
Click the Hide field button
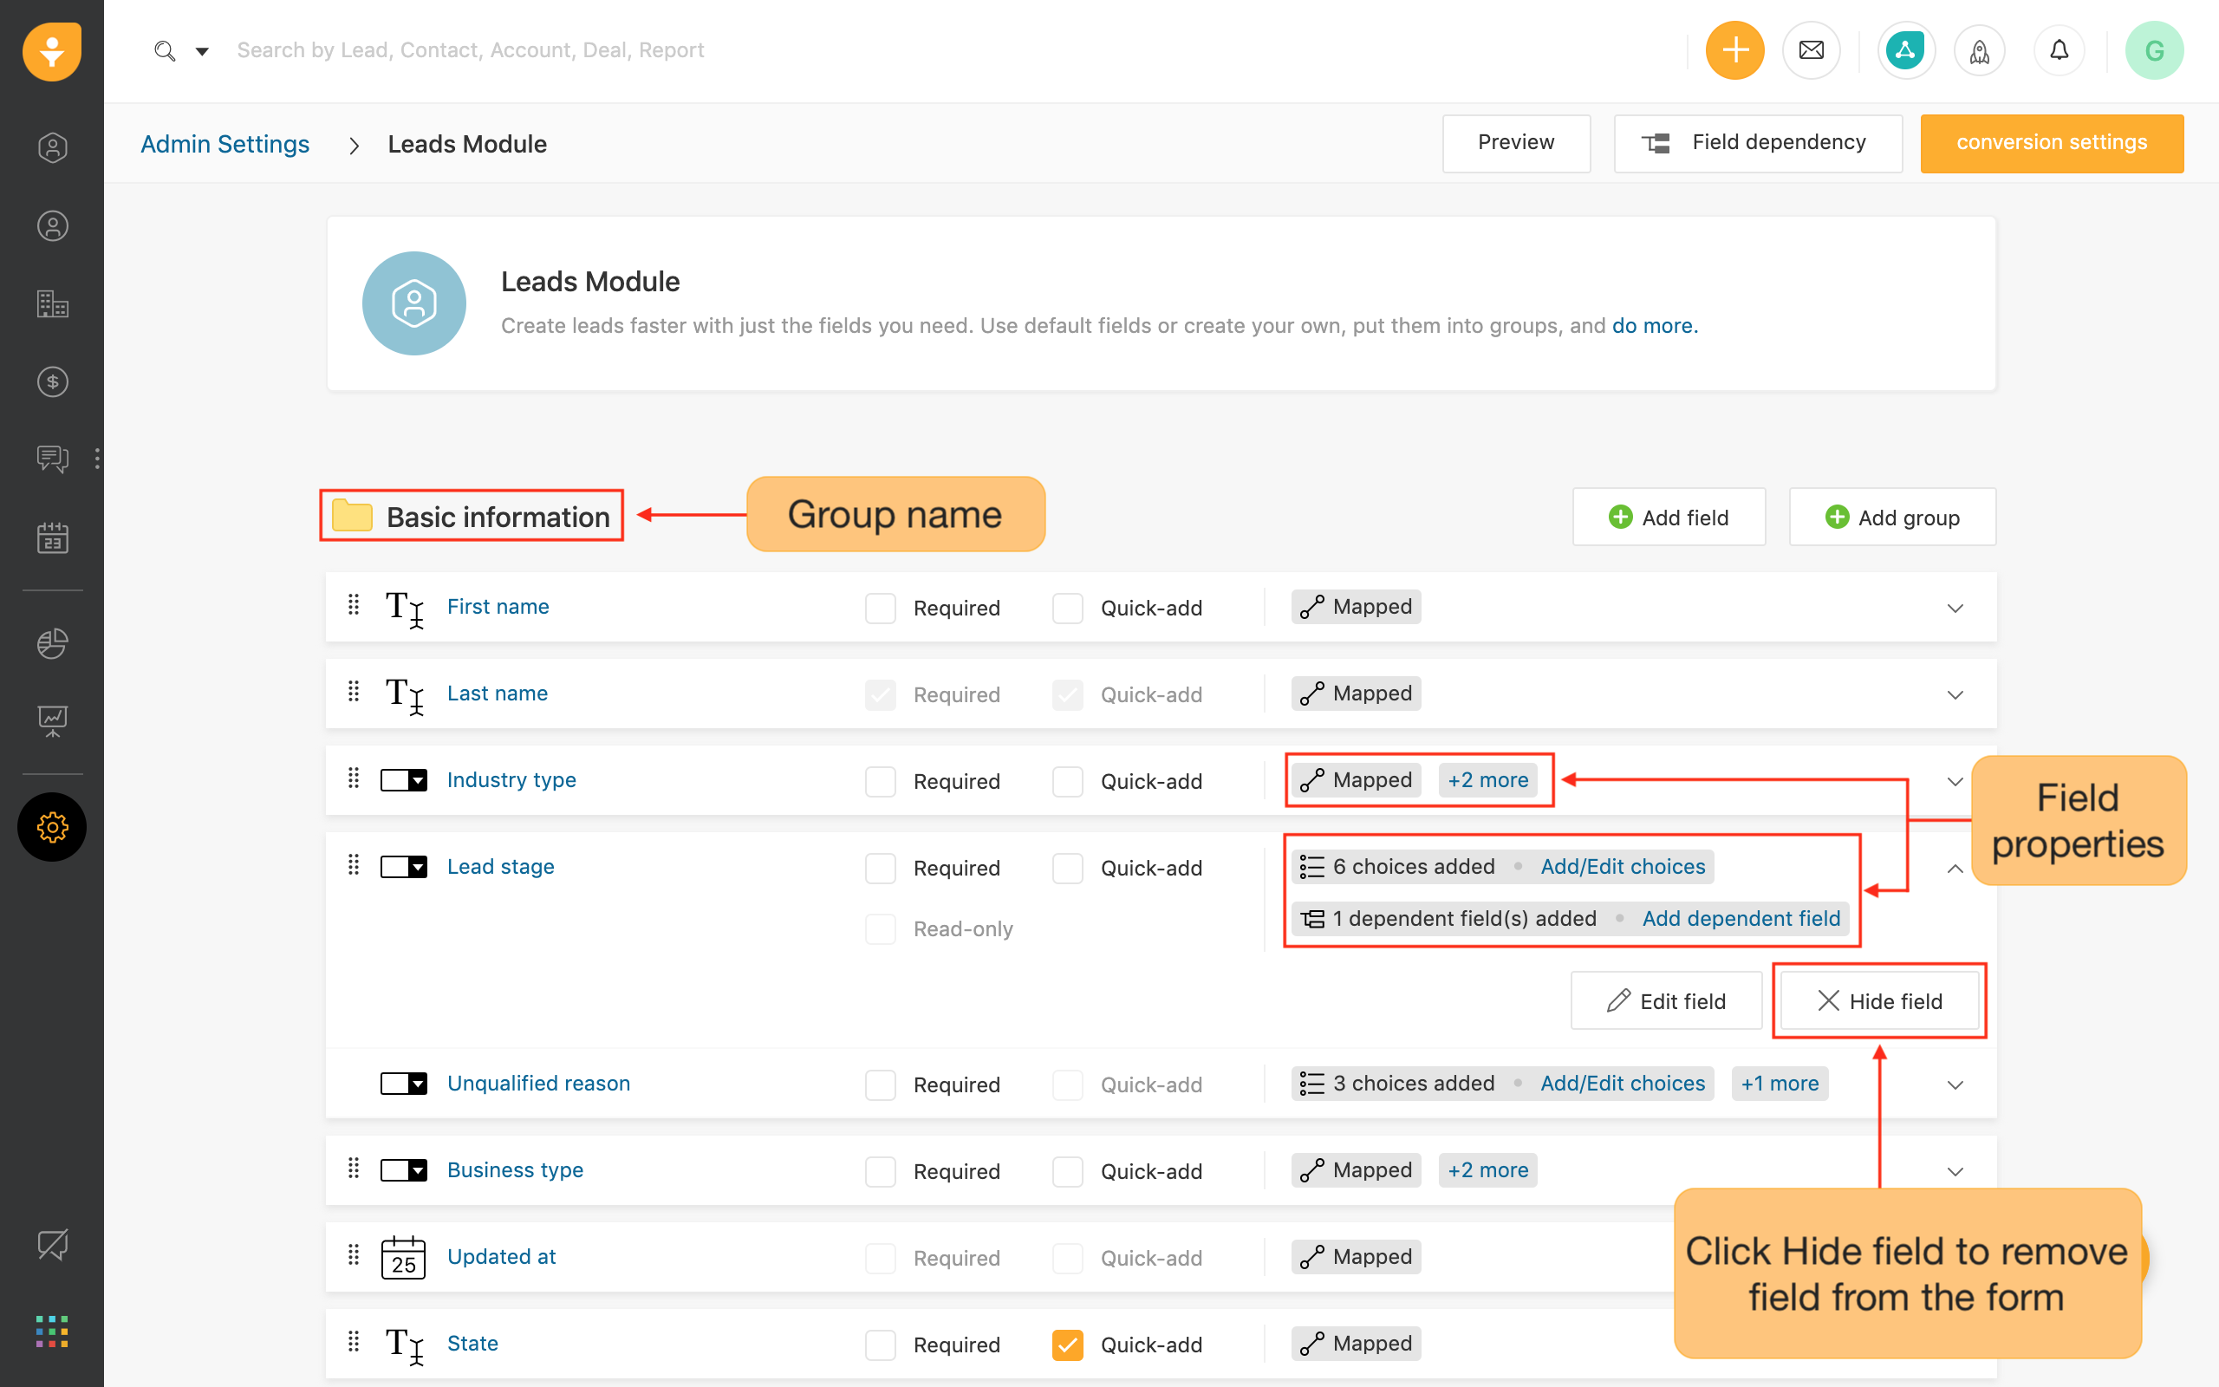pyautogui.click(x=1879, y=1000)
